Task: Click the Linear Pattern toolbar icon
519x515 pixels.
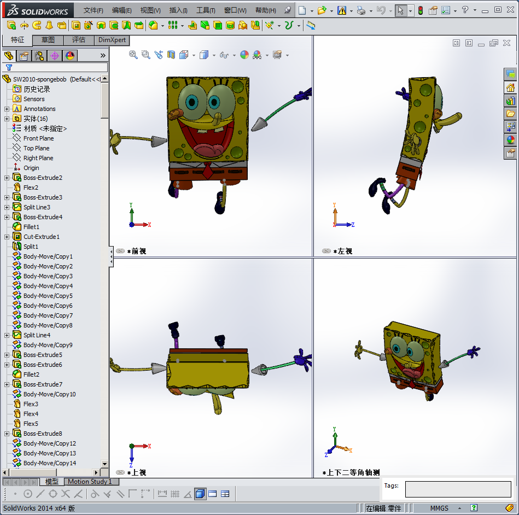Action: [x=173, y=25]
